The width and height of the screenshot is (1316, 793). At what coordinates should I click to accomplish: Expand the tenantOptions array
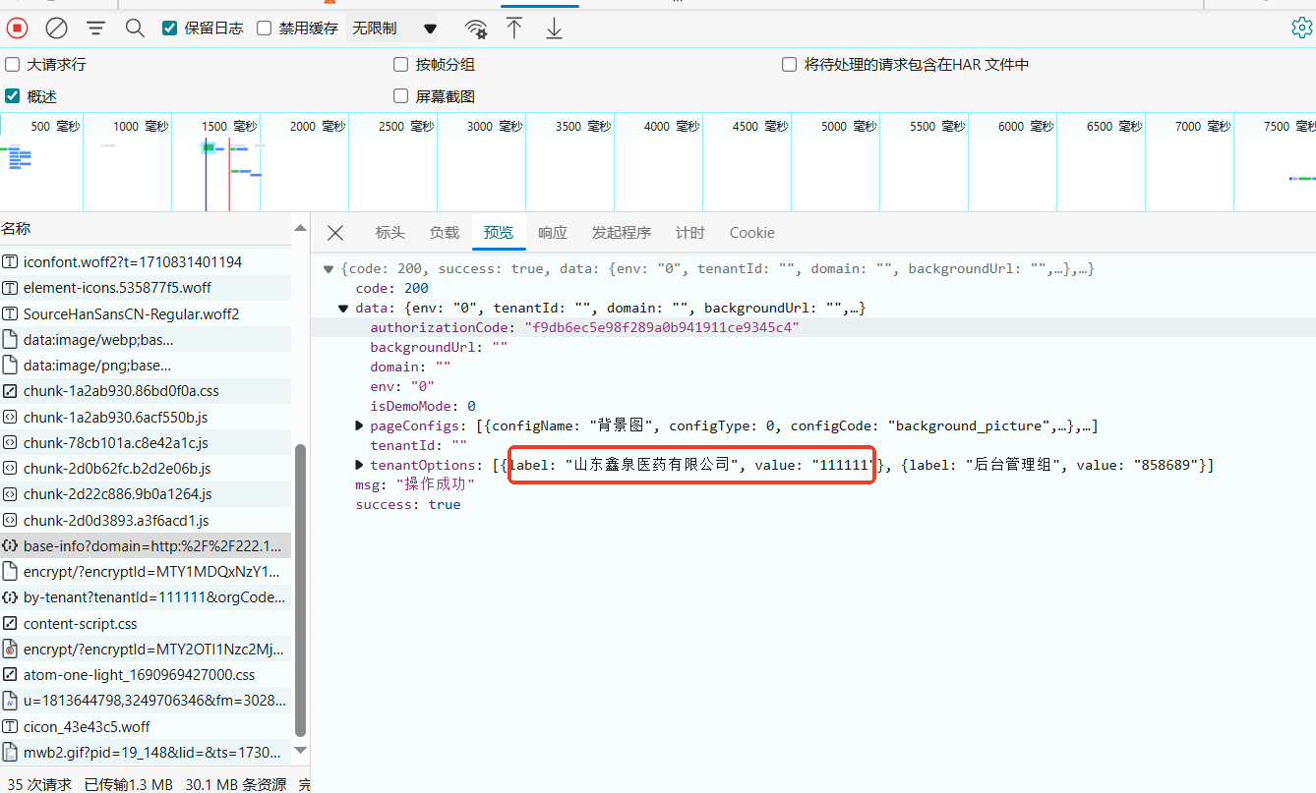[359, 465]
